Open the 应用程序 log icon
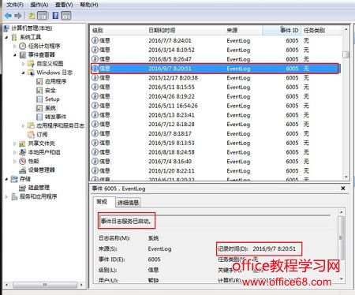 coord(39,81)
